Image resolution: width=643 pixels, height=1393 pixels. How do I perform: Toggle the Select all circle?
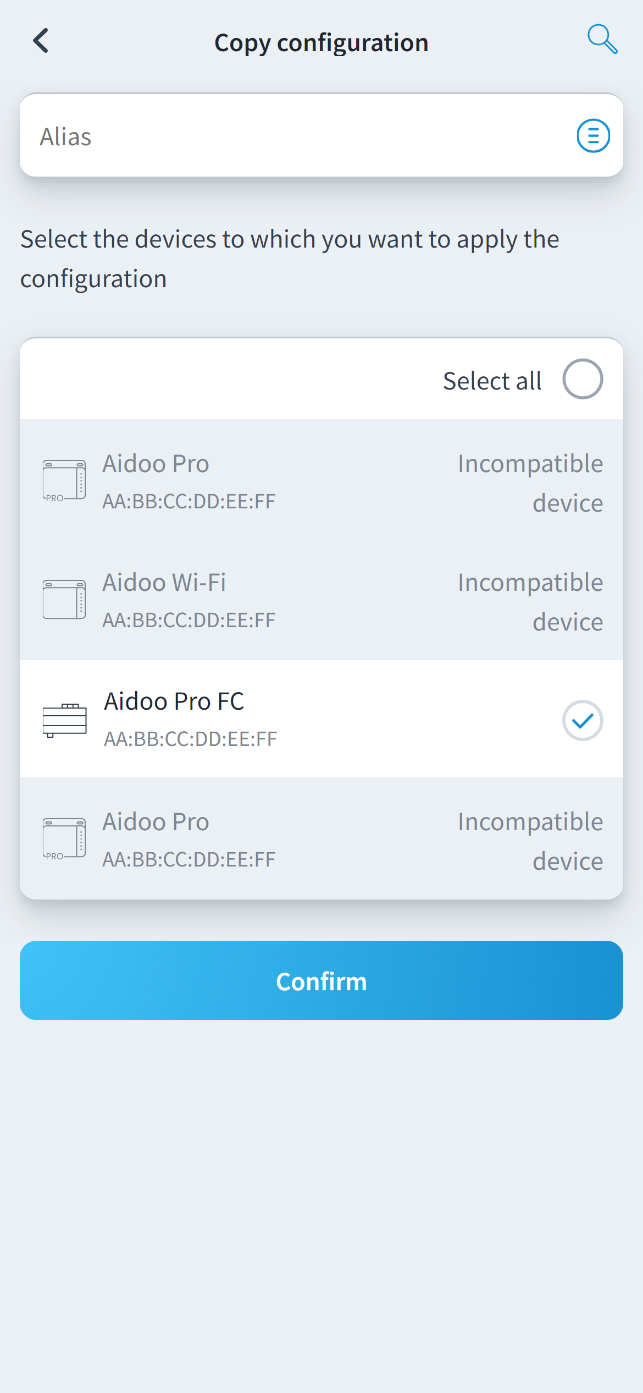click(583, 379)
